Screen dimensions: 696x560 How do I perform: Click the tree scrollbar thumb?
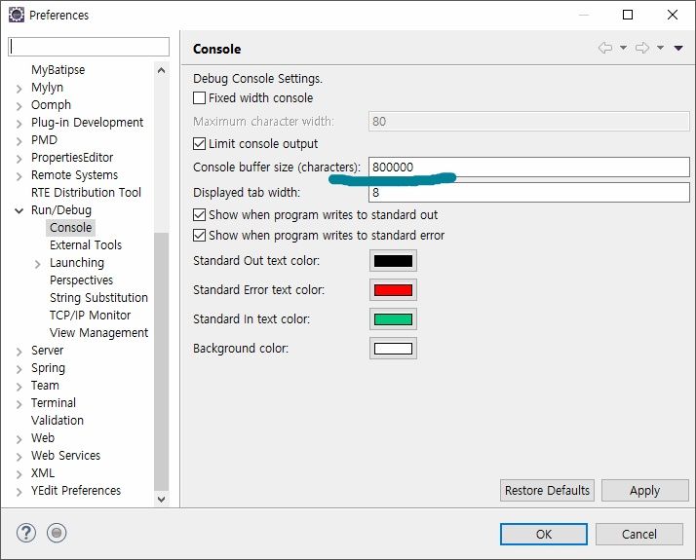pos(162,361)
